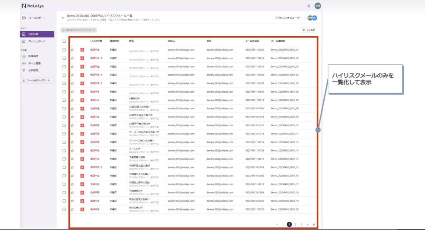Jump to the last page of results
The width and height of the screenshot is (425, 230).
click(x=314, y=224)
